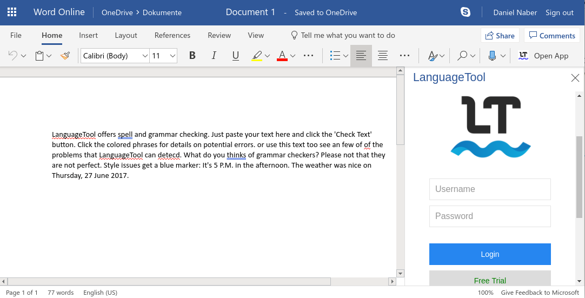
Task: Open the app launcher waffle icon
Action: 12,12
